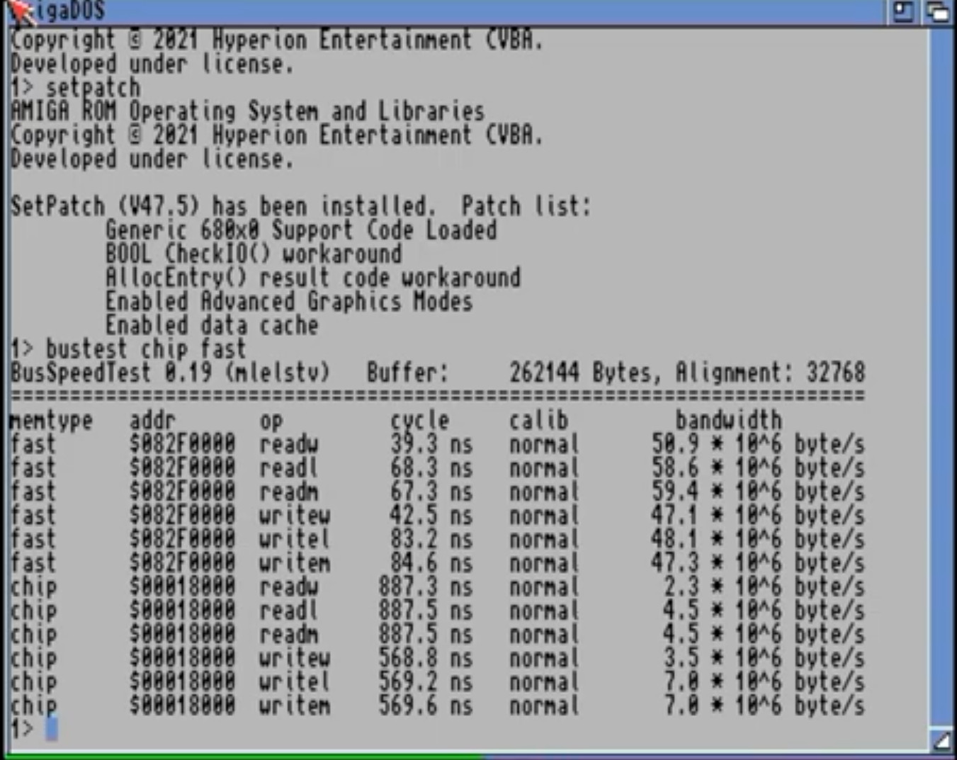Click the 'bandwidth' column header
Viewport: 957px width, 760px height.
click(x=728, y=421)
